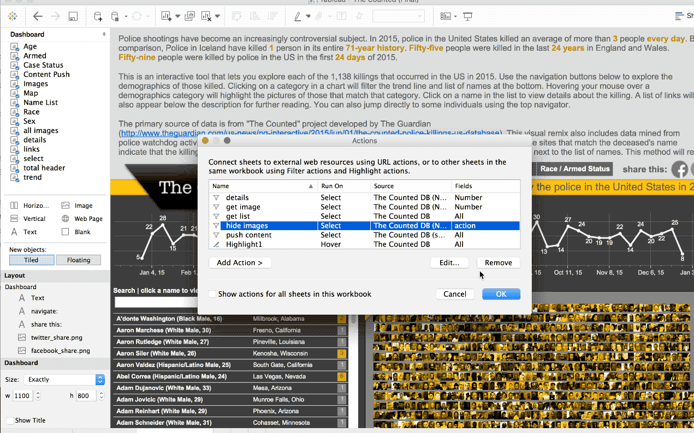The height and width of the screenshot is (433, 694).
Task: Click the New Data Source icon
Action: tap(98, 16)
